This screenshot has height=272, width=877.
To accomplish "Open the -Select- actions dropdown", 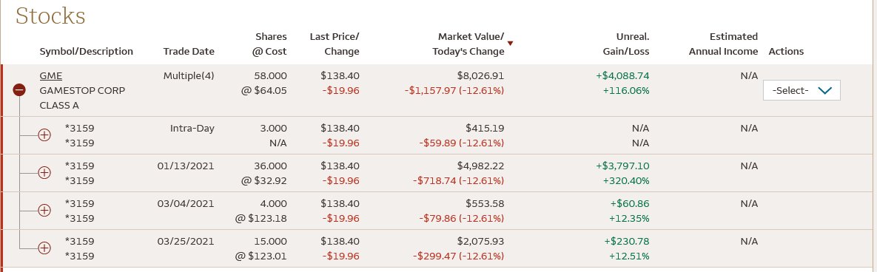I will coord(802,90).
